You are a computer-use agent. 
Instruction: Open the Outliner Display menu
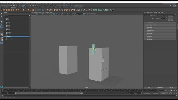[5, 14]
